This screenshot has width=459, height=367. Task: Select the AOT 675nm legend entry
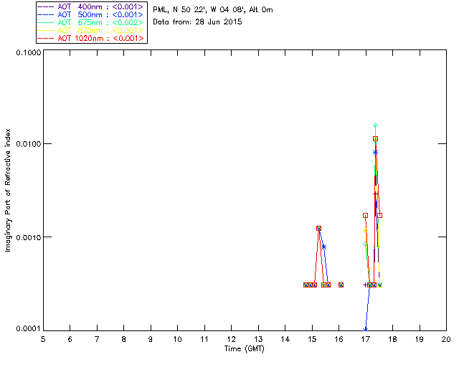tap(91, 22)
